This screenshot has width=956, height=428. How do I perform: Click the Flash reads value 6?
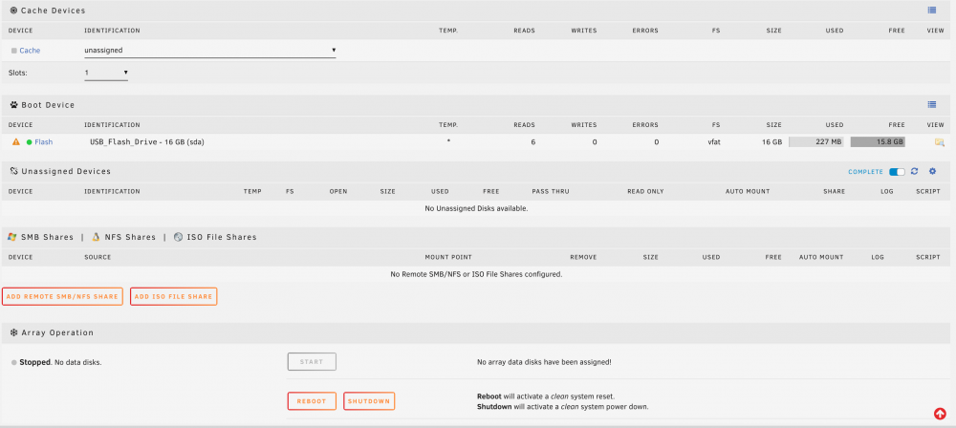pos(532,142)
